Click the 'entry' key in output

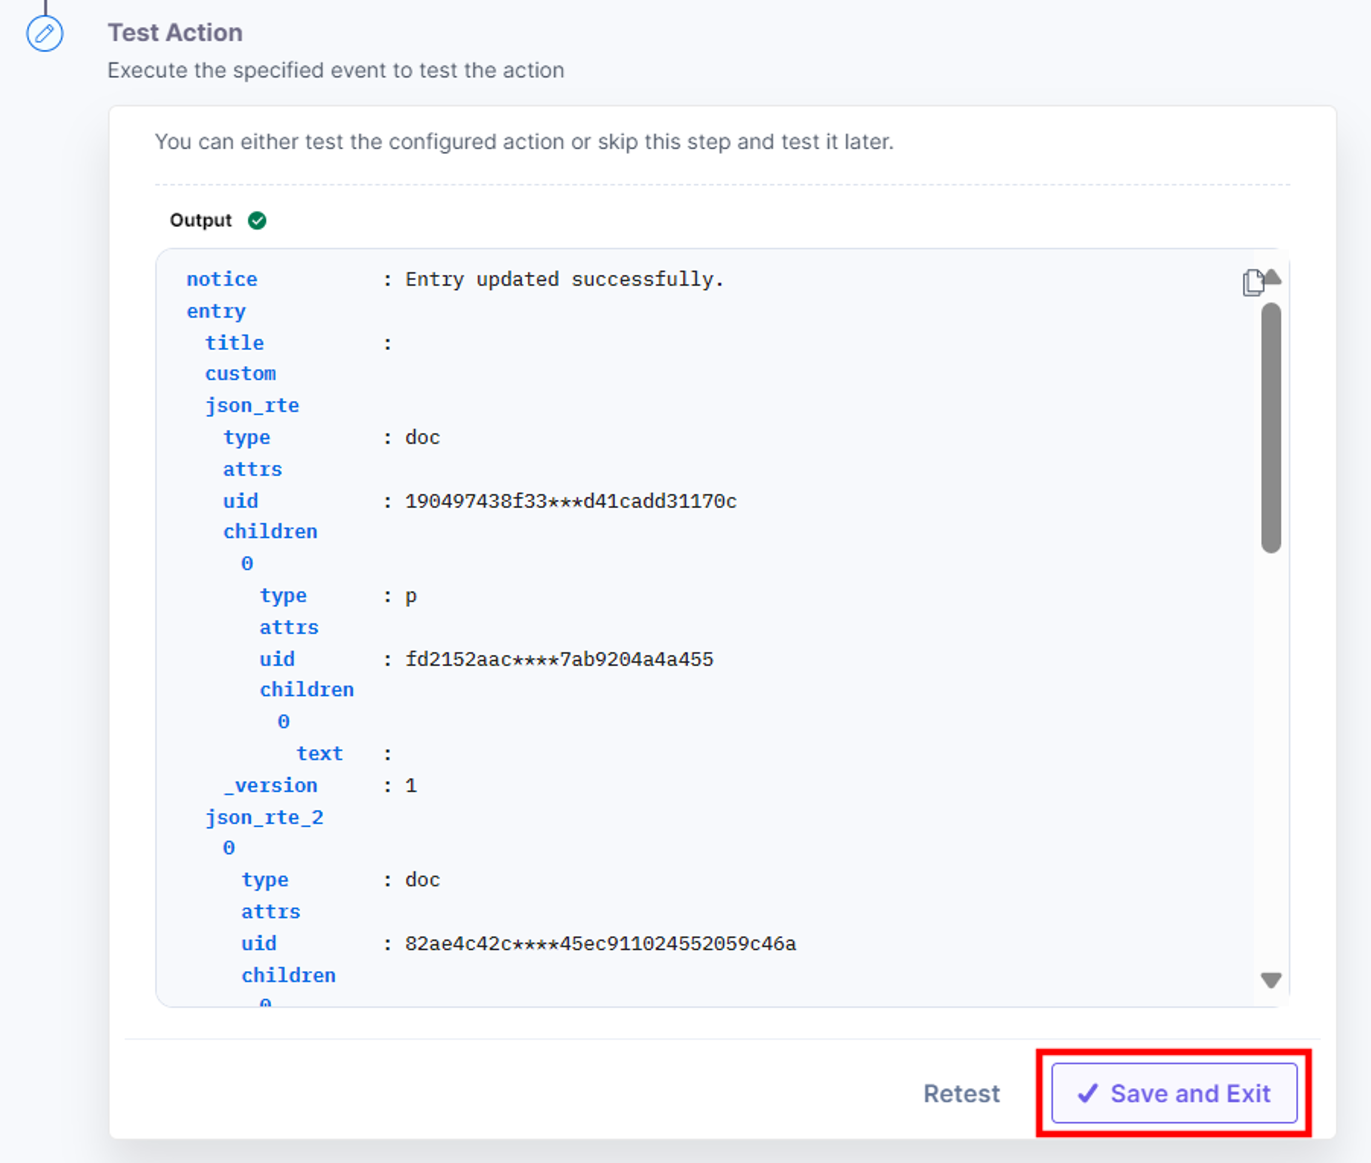[x=216, y=311]
